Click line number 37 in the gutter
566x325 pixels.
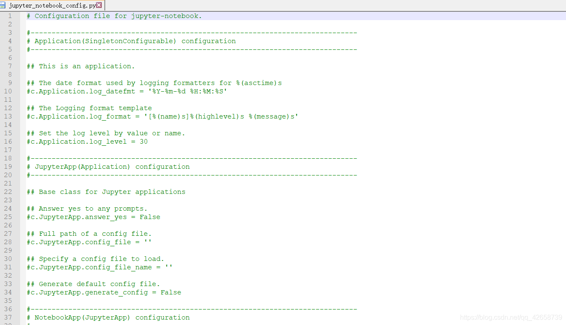8,317
